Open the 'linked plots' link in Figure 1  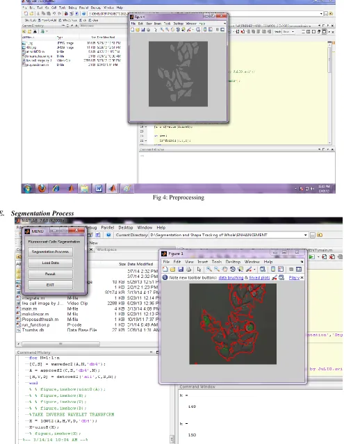coord(259,278)
